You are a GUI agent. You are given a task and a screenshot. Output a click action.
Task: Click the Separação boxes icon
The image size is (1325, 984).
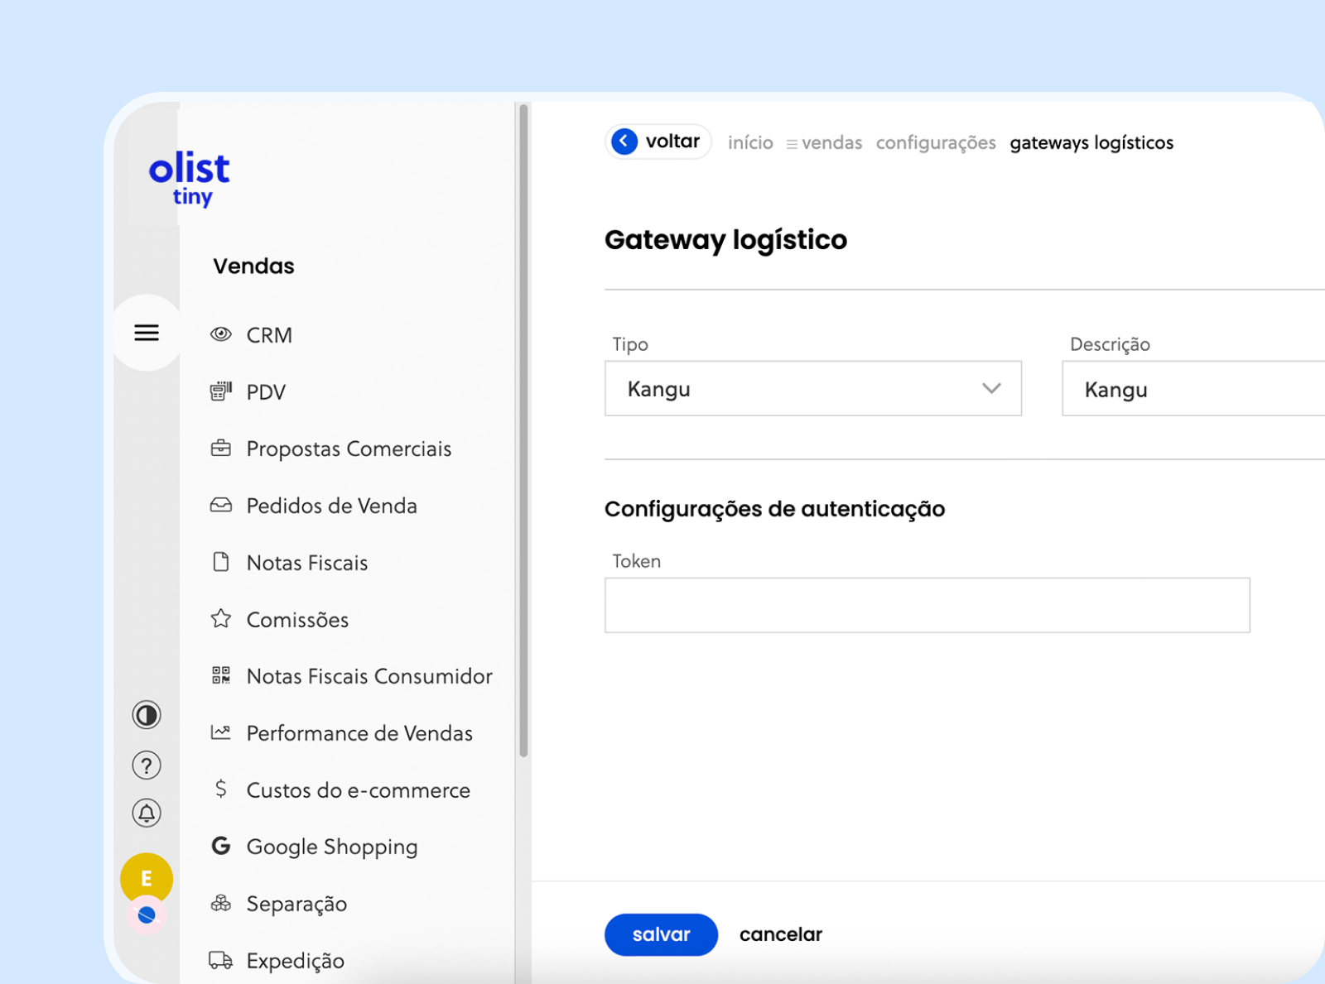click(x=220, y=903)
